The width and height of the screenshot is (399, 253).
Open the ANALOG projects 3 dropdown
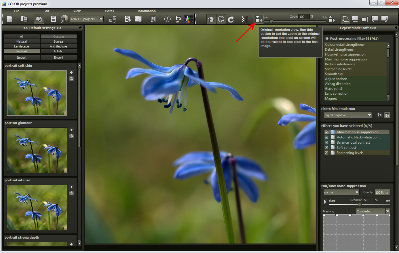click(101, 19)
